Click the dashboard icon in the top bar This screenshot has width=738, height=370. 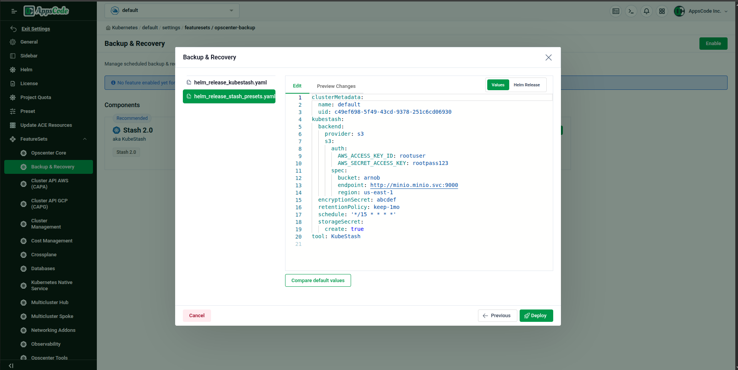615,11
